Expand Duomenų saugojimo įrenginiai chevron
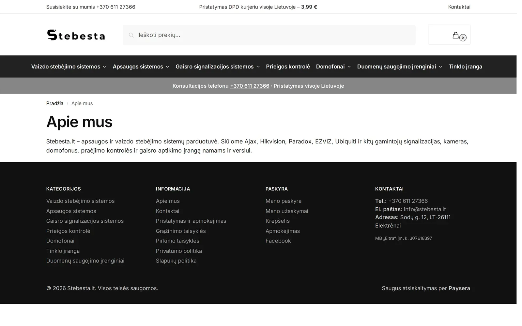522x326 pixels. 440,67
